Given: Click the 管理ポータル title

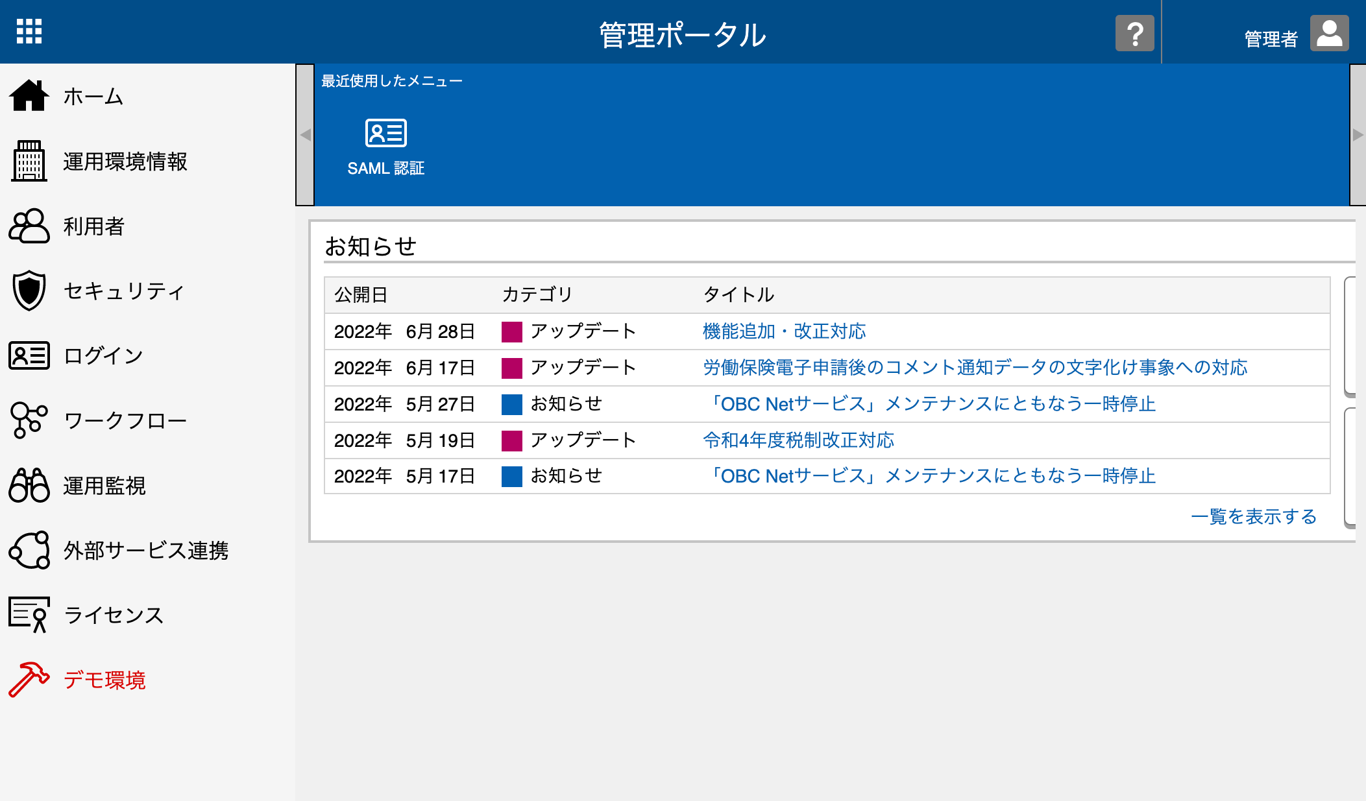Looking at the screenshot, I should click(x=683, y=35).
